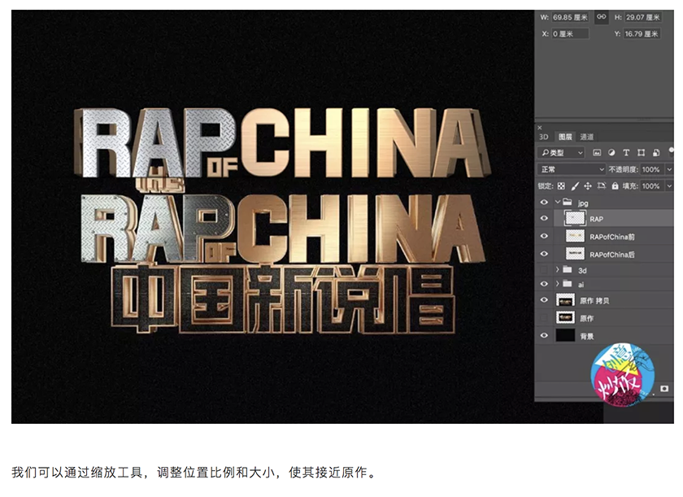Screen dimensions: 683x497
Task: Hide the RAP layer
Action: [544, 218]
